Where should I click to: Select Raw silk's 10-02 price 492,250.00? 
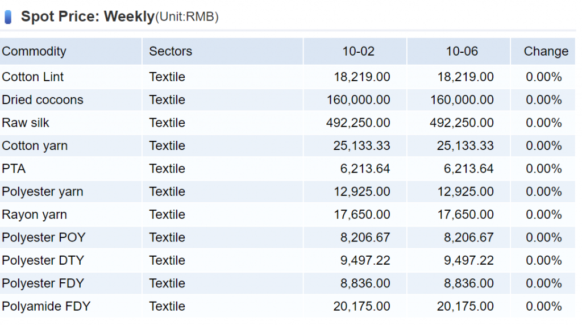358,123
